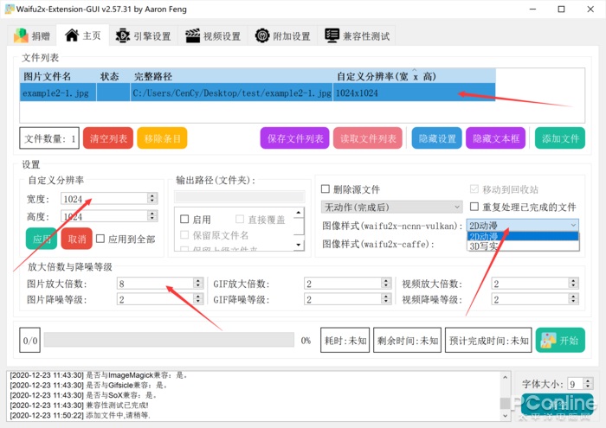This screenshot has height=428, width=606.
Task: Click the gear icon on the 引擎设置 tab
Action: pos(122,36)
